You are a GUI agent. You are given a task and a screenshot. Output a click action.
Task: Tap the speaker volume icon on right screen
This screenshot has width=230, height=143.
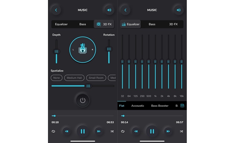(x=179, y=10)
